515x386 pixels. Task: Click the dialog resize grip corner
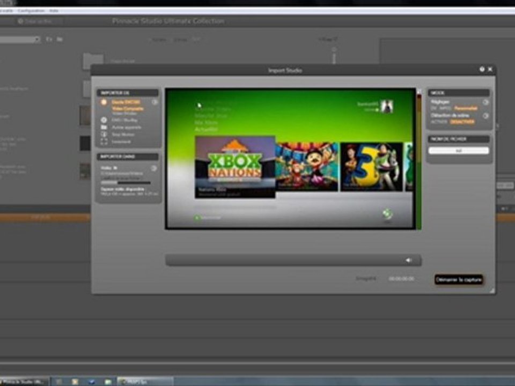[x=492, y=291]
